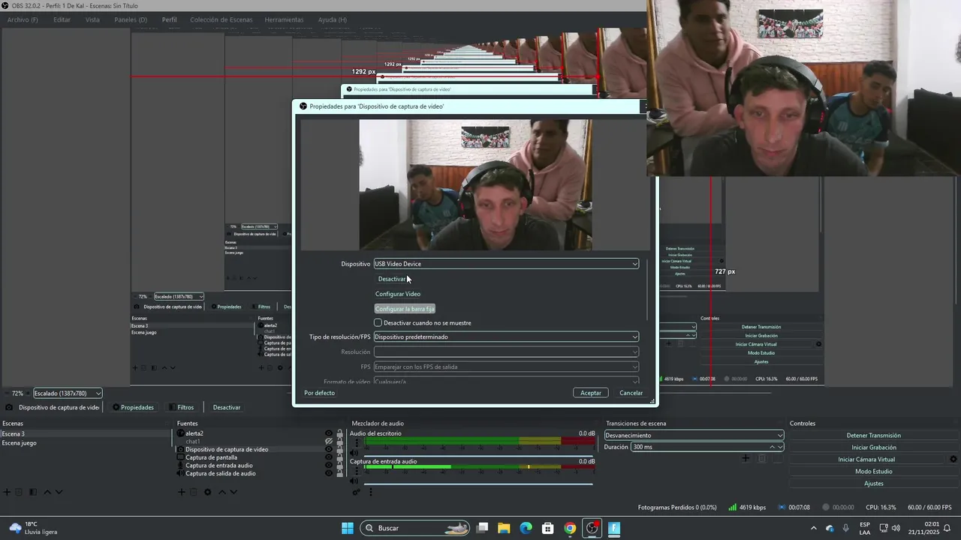
Task: Open Vista menu
Action: [92, 19]
